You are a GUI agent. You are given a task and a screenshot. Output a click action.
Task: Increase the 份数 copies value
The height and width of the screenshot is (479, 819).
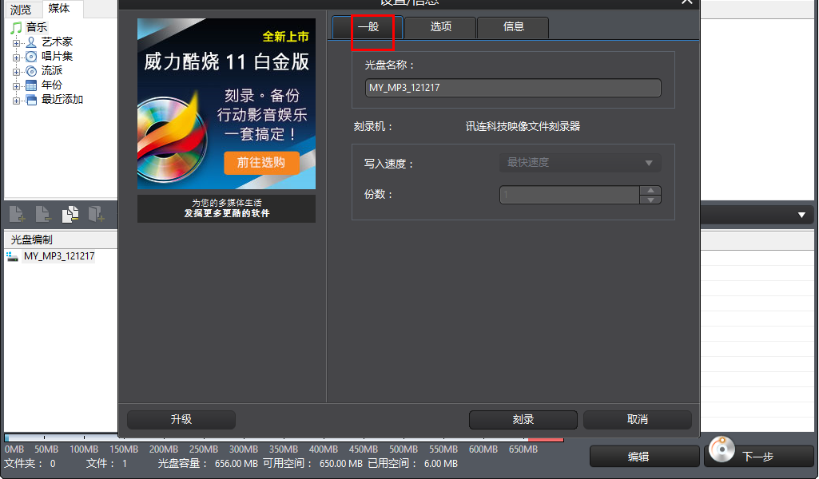pyautogui.click(x=651, y=191)
